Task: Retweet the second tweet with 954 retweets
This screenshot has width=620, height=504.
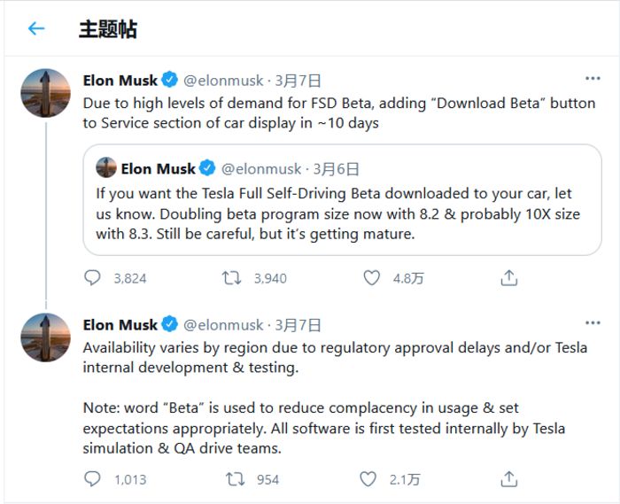Action: click(x=235, y=479)
